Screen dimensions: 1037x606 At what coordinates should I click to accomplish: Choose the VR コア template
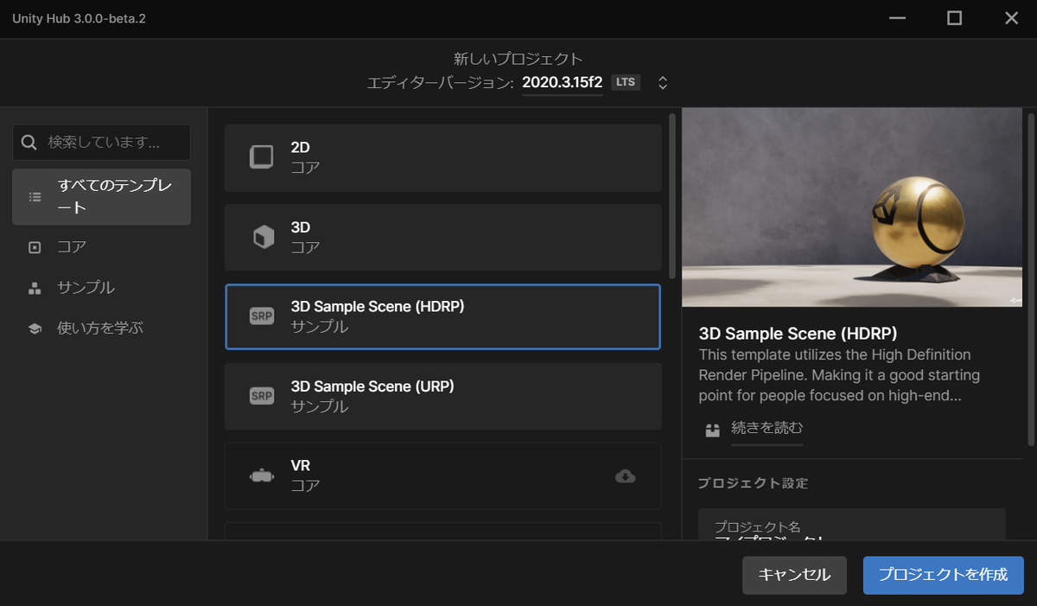tap(442, 475)
